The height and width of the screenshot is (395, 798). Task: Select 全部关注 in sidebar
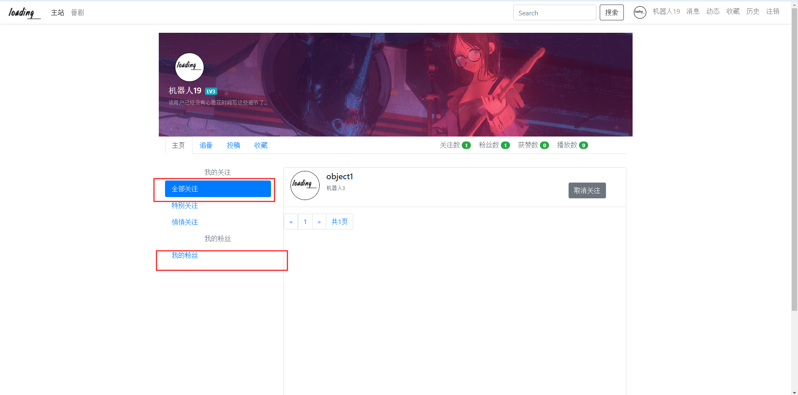(x=218, y=189)
